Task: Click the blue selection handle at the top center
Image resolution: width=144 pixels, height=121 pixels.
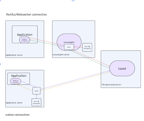Action: (73, 0)
